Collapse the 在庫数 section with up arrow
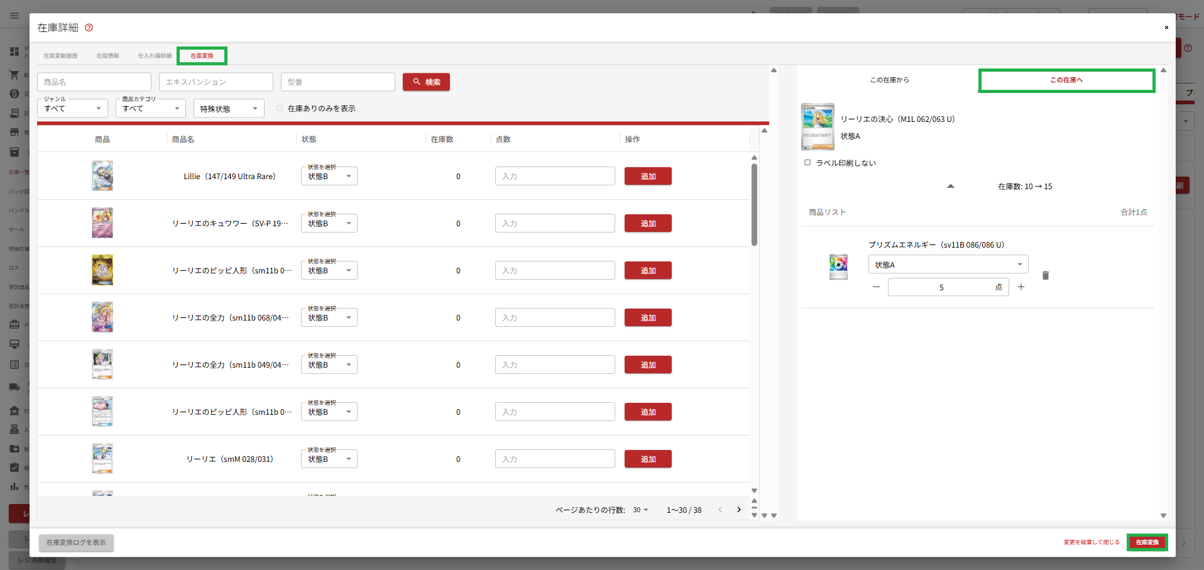The width and height of the screenshot is (1204, 570). point(950,186)
